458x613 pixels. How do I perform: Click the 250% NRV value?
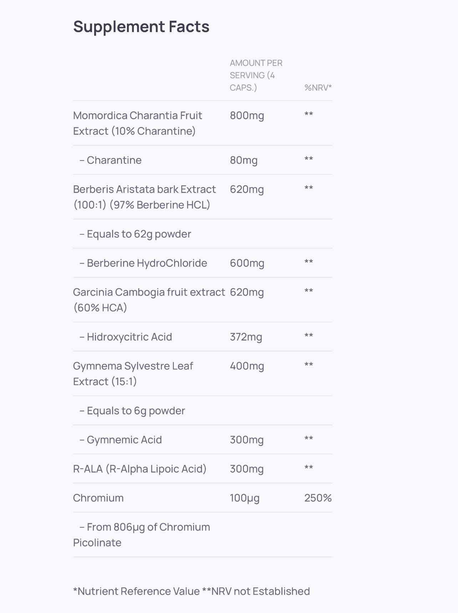[x=318, y=498]
